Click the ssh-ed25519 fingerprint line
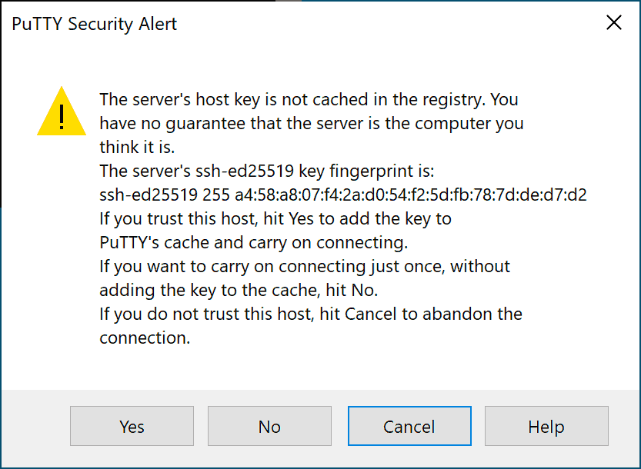 tap(342, 195)
